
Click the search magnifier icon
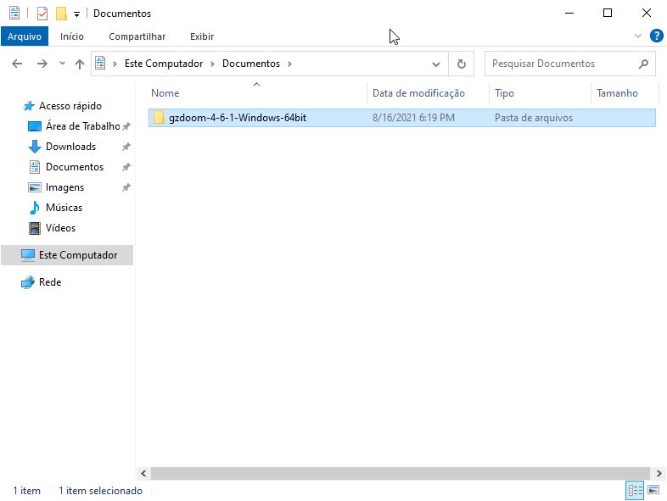click(643, 64)
